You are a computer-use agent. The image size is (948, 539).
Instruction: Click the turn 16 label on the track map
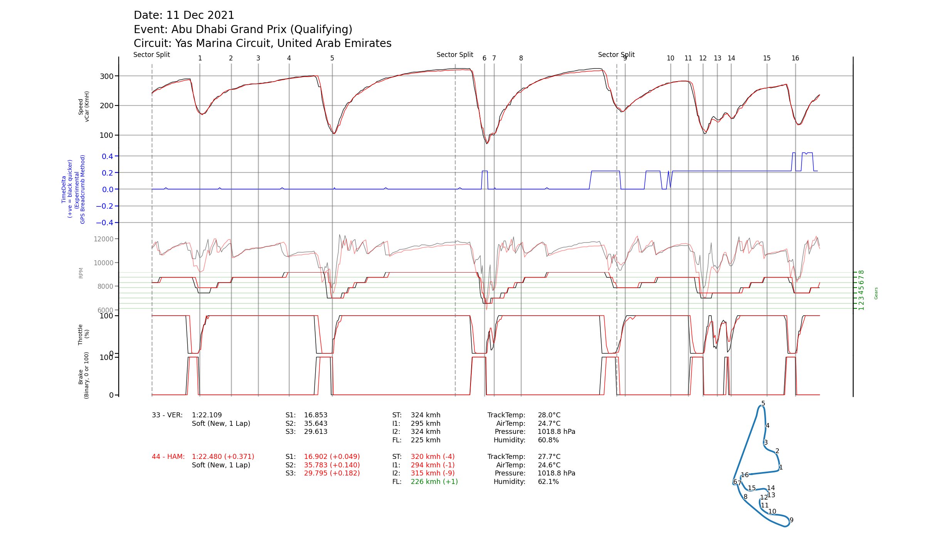point(745,475)
